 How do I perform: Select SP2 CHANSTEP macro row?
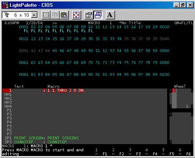point(85,142)
